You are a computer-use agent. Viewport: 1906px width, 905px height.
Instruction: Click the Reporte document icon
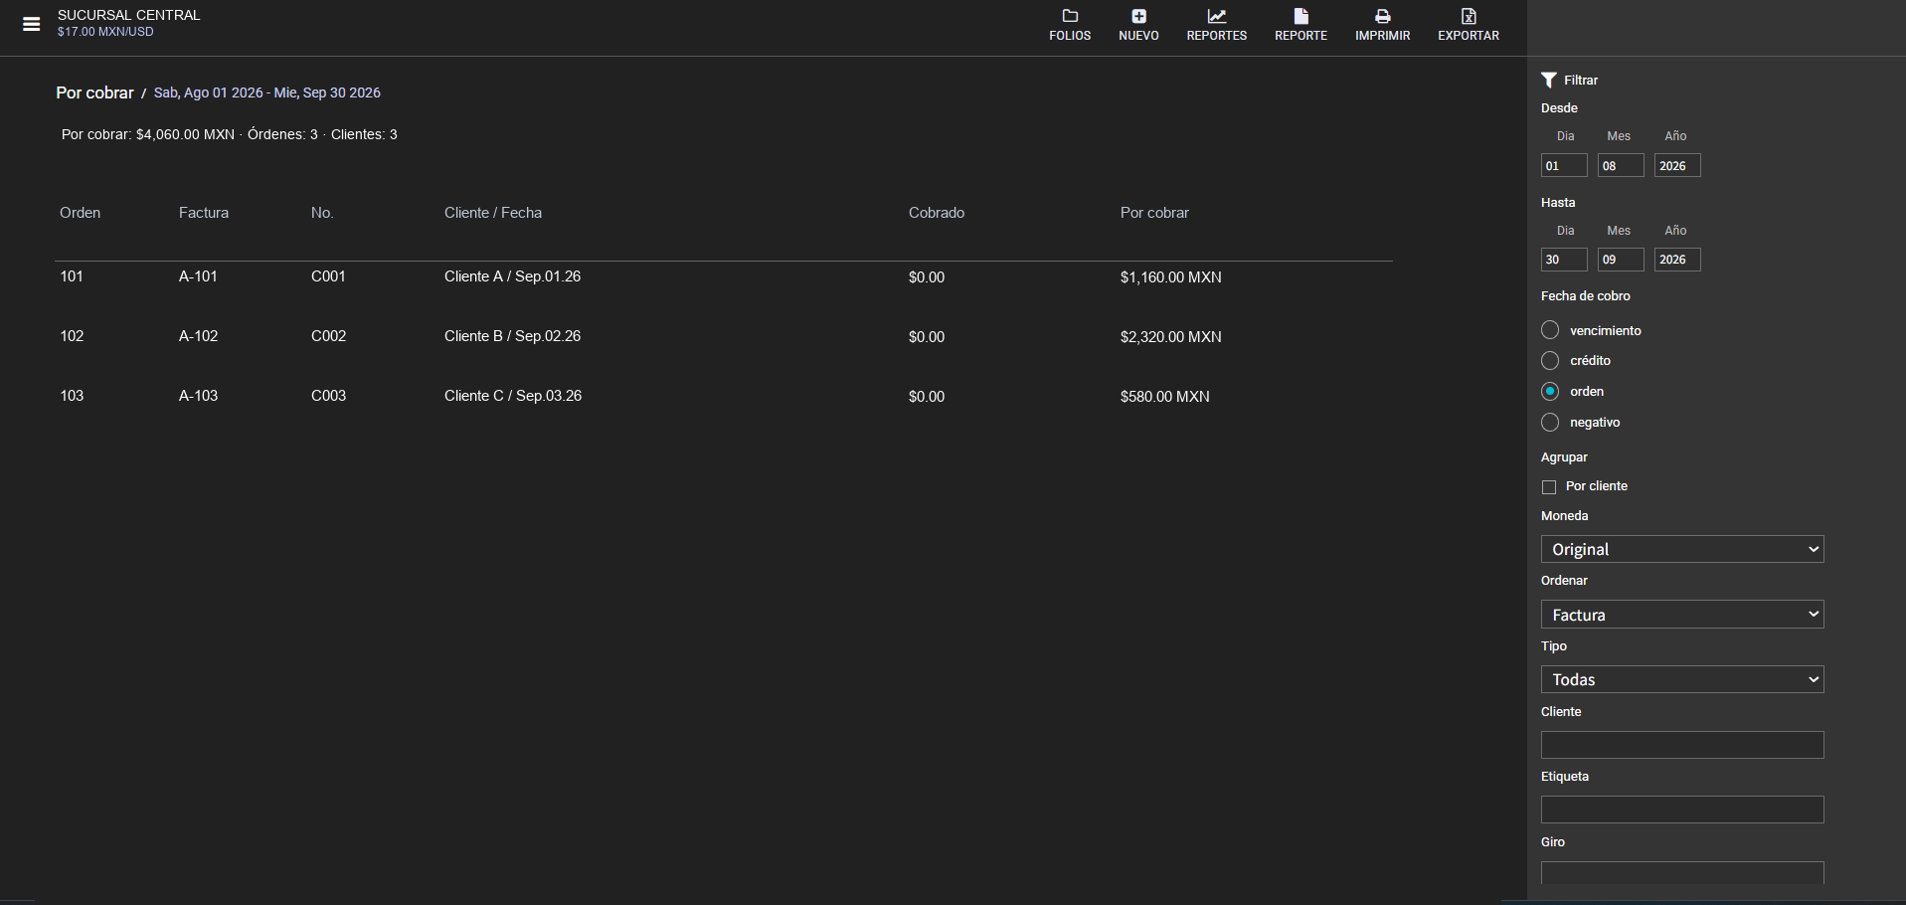tap(1300, 16)
